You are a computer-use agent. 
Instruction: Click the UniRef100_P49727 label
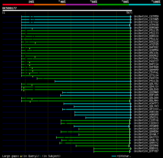click(x=146, y=62)
